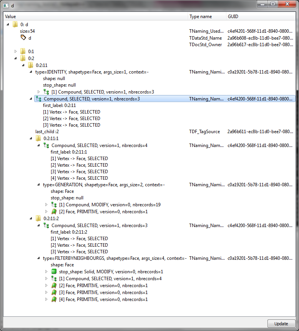Click the tag icon next to attribute d
Viewport: 299px width, 331px height.
(23, 38)
